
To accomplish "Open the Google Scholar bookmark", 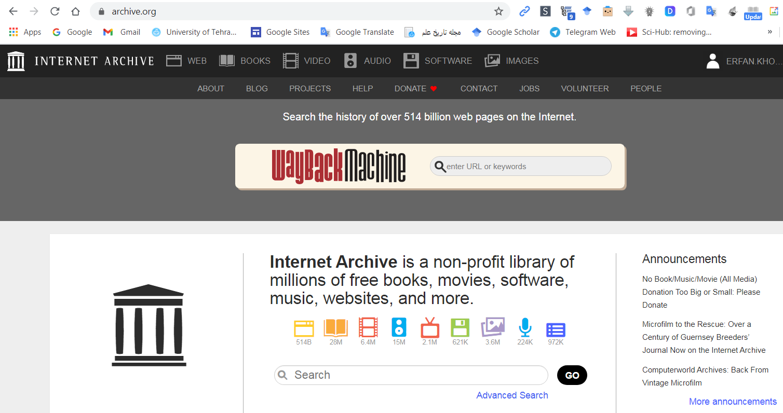I will coord(505,32).
